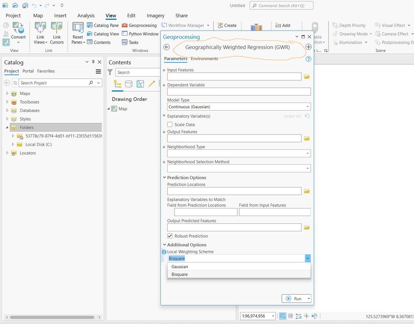The image size is (414, 324).
Task: Select List By Drawing Order icon
Action: pos(118,84)
